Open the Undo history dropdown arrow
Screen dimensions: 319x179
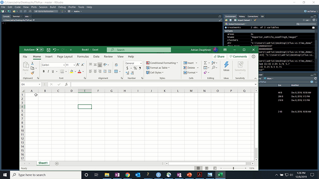tap(58, 50)
